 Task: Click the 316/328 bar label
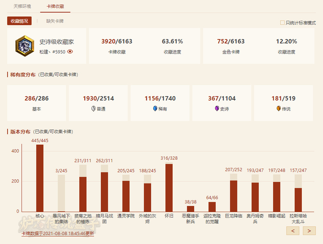coord(169,158)
